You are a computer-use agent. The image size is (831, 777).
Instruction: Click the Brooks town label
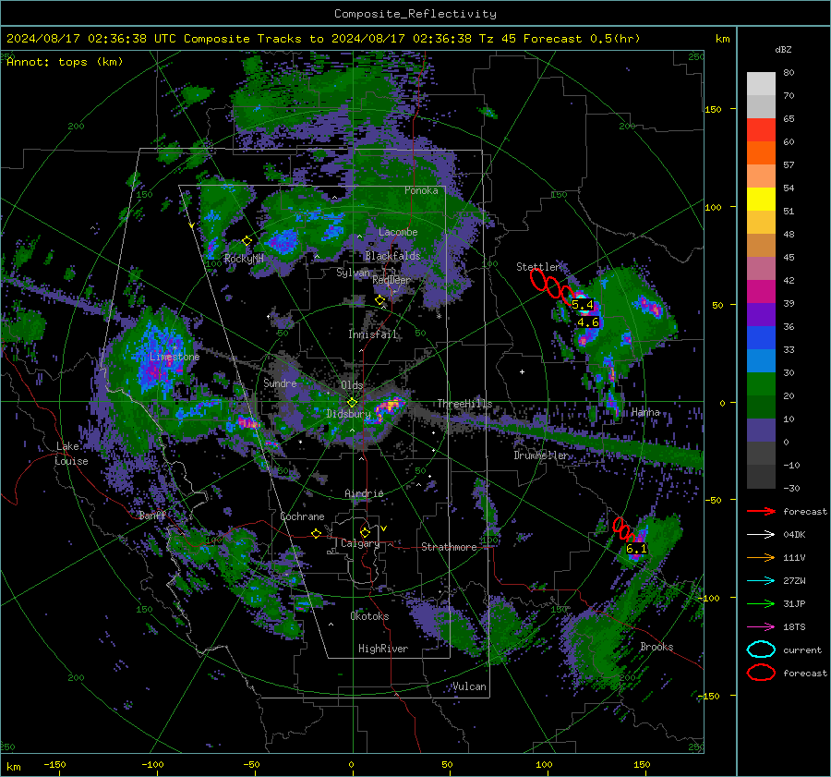(x=656, y=647)
